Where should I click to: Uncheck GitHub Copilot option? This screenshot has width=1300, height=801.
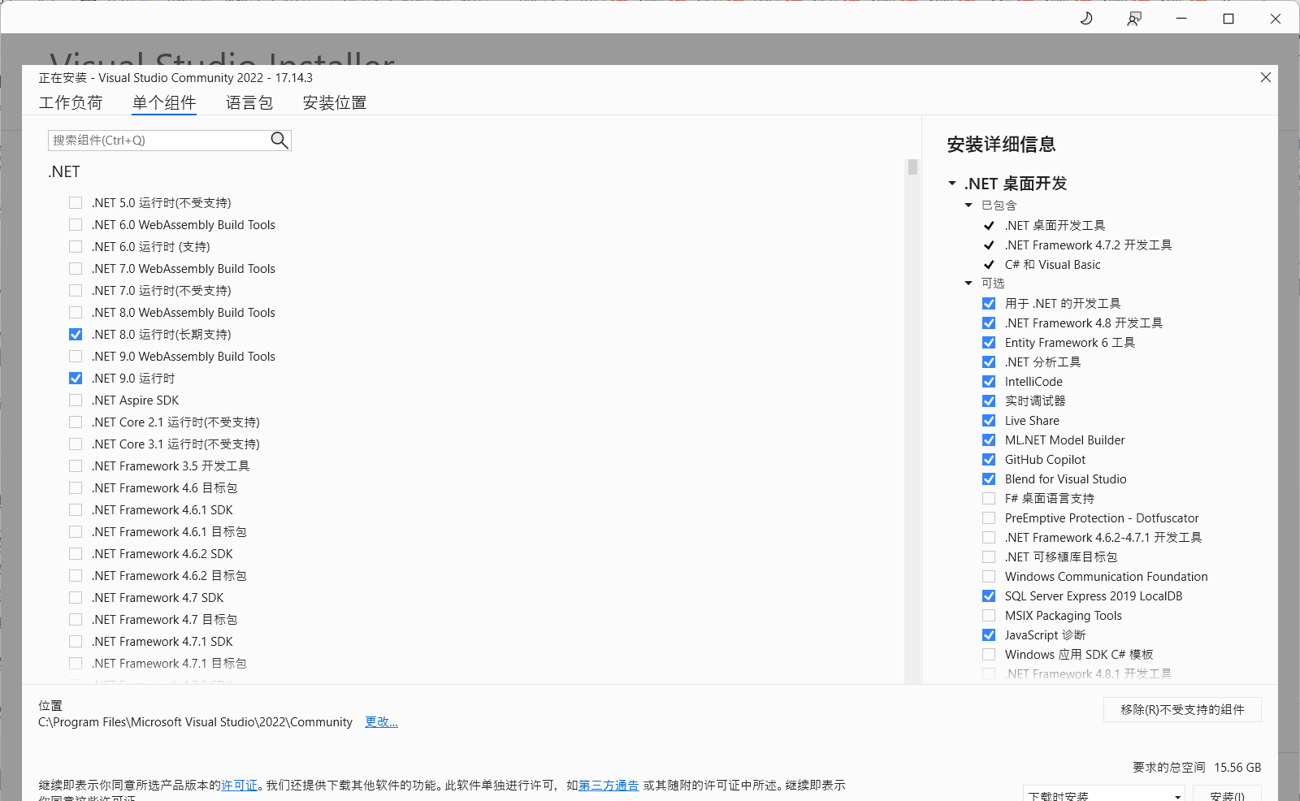(x=989, y=460)
